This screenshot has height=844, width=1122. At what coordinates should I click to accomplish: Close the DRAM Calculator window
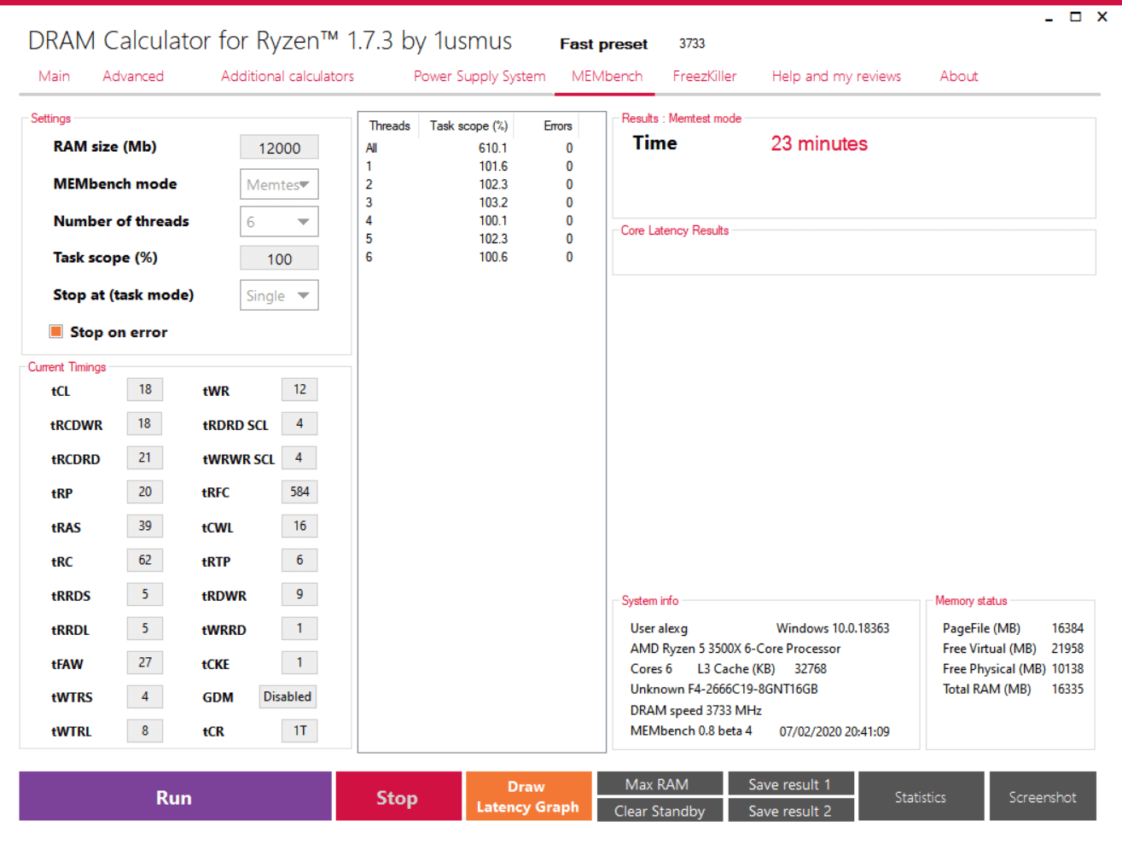(1102, 17)
